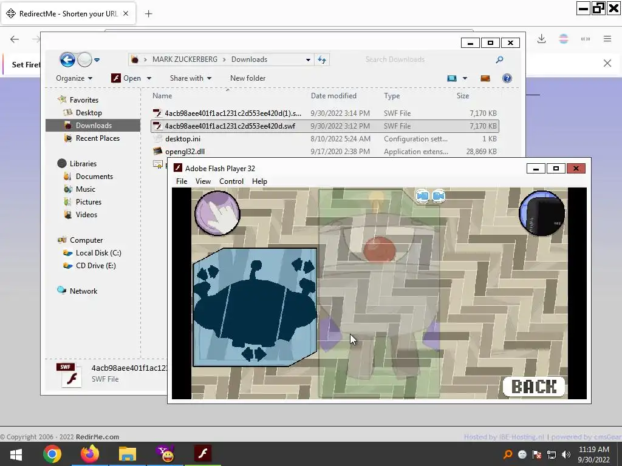Select Favorites in navigation pane

pyautogui.click(x=84, y=100)
